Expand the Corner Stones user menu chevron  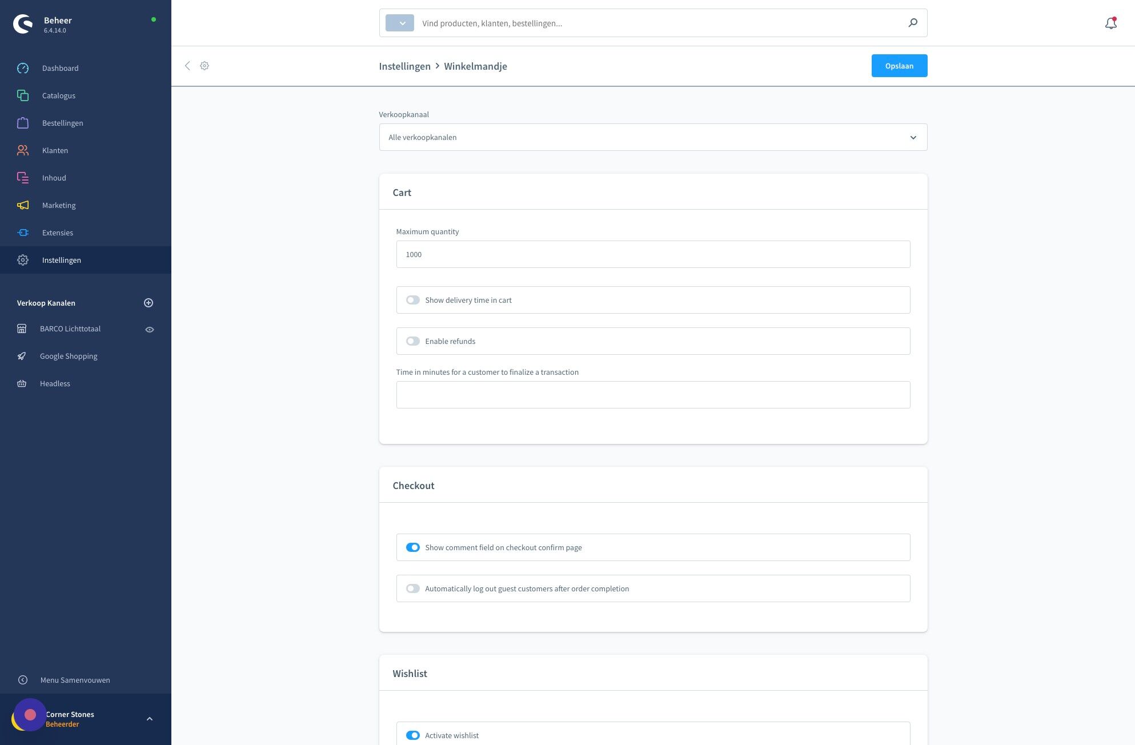(x=150, y=719)
